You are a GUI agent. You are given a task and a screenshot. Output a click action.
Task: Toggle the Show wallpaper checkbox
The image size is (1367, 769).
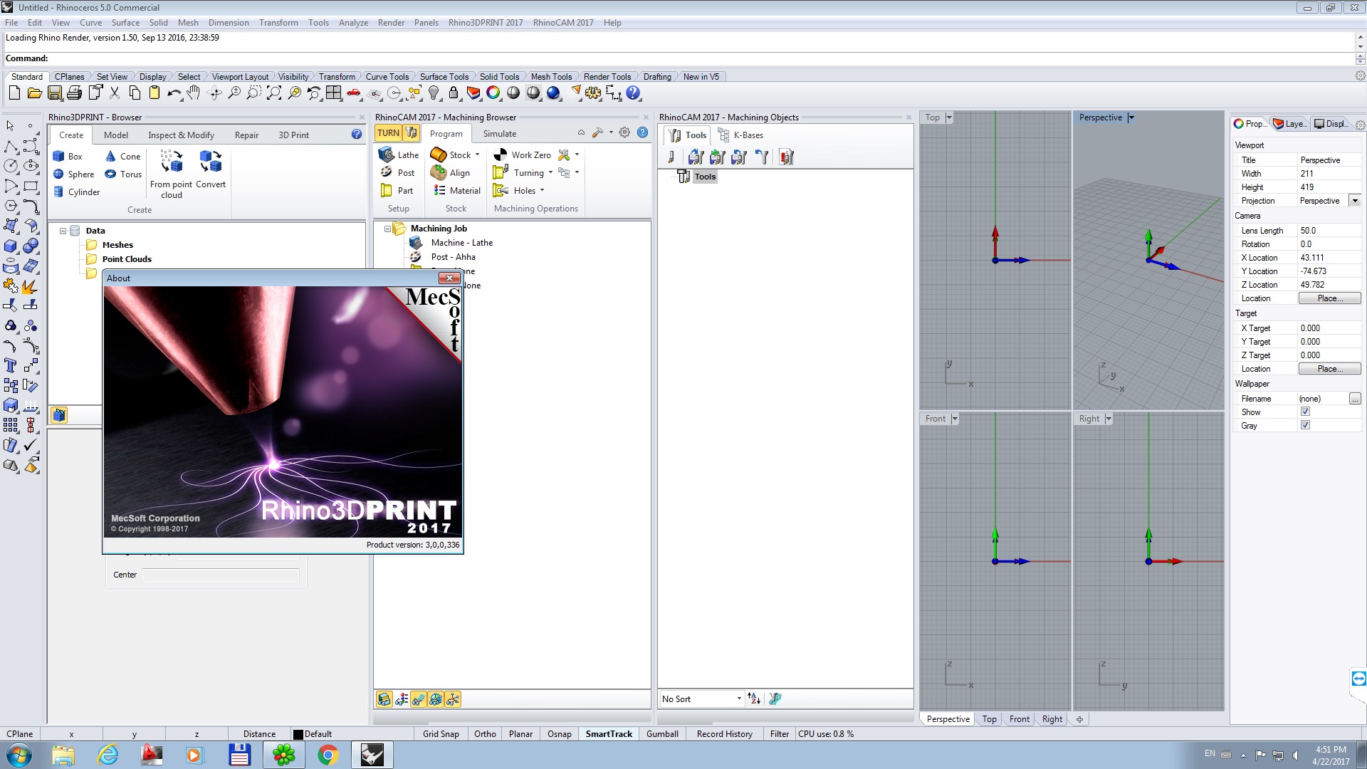[x=1305, y=412]
